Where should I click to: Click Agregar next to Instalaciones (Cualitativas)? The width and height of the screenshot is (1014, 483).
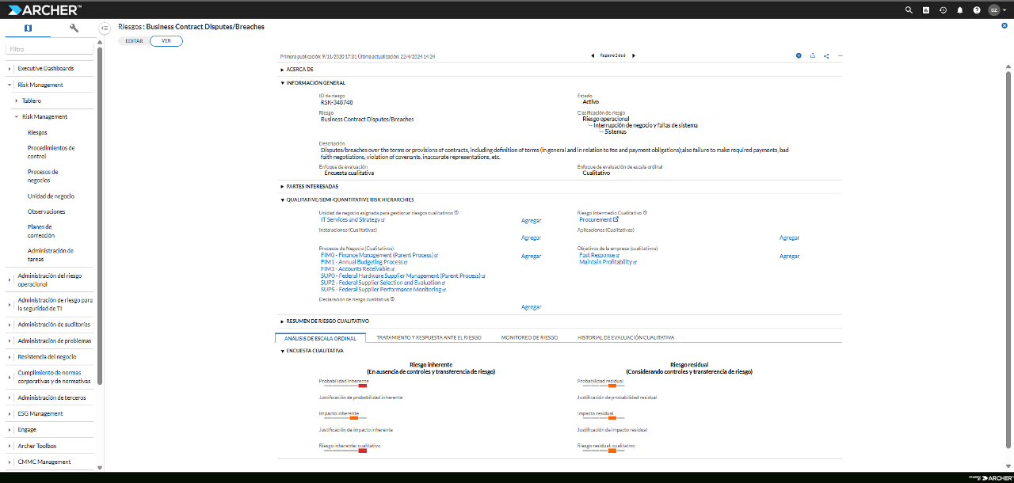click(531, 238)
